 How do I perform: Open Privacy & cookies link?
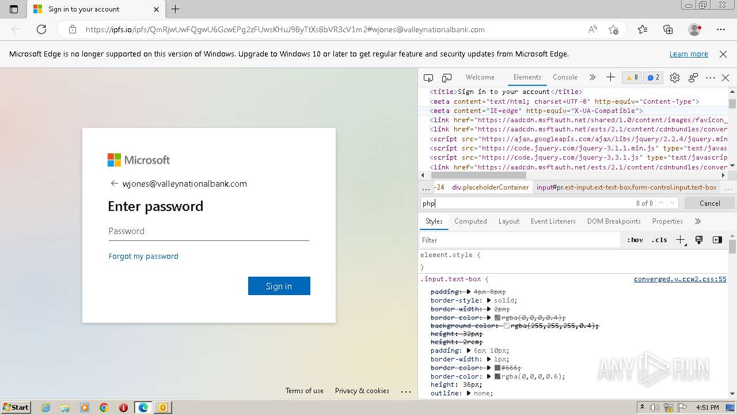pos(362,391)
